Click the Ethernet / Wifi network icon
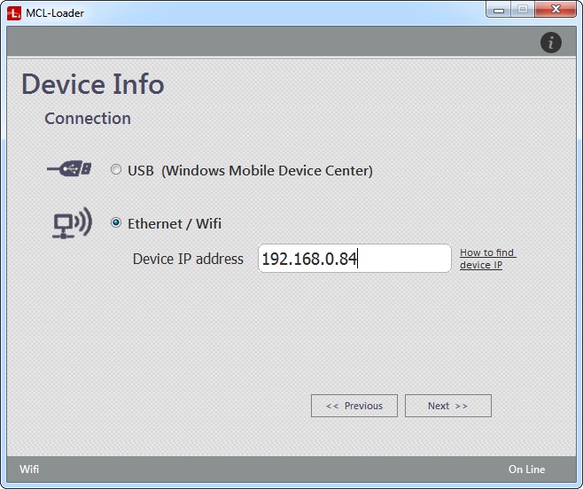This screenshot has width=583, height=489. 71,223
